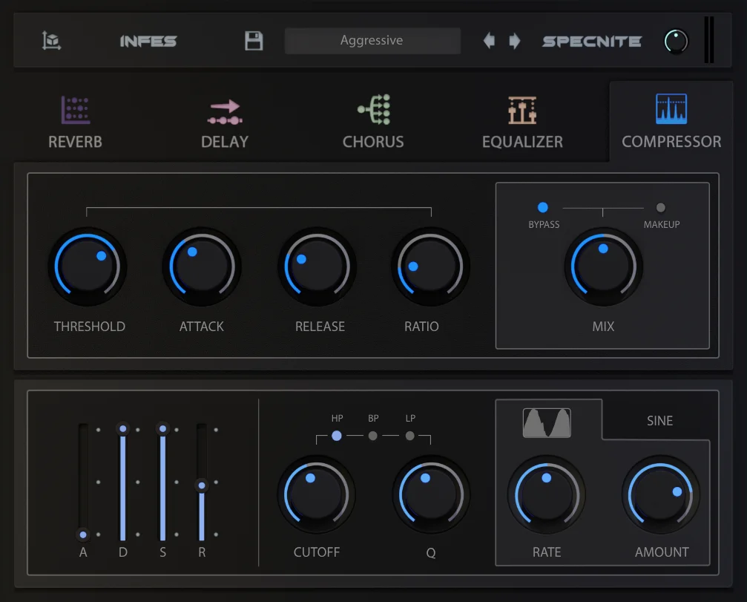Click the RELEASE label
The width and height of the screenshot is (747, 602).
[x=320, y=327]
